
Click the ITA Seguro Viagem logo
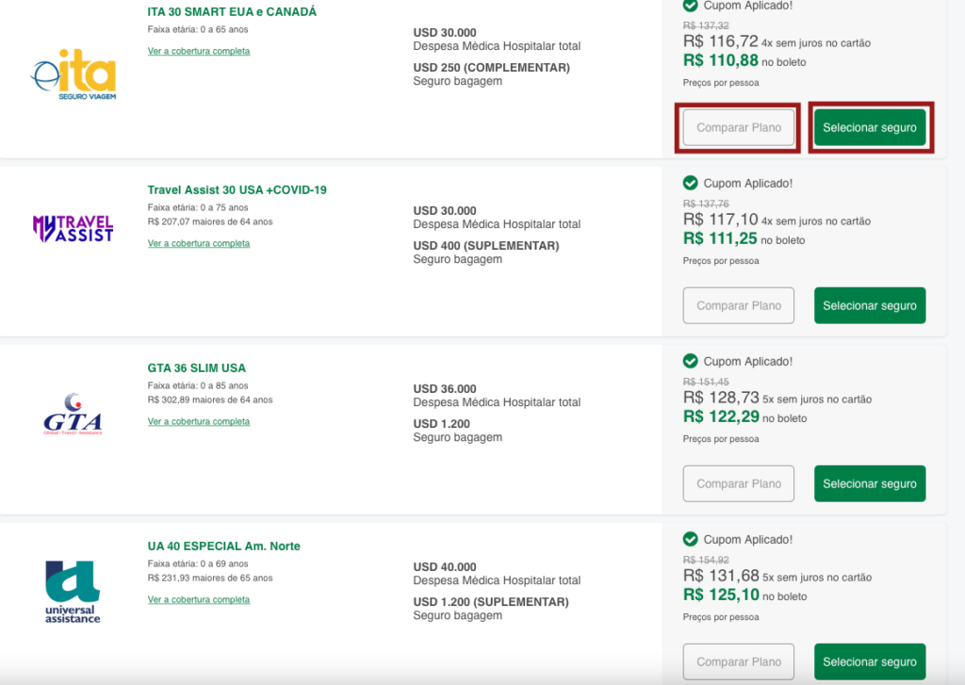click(74, 74)
